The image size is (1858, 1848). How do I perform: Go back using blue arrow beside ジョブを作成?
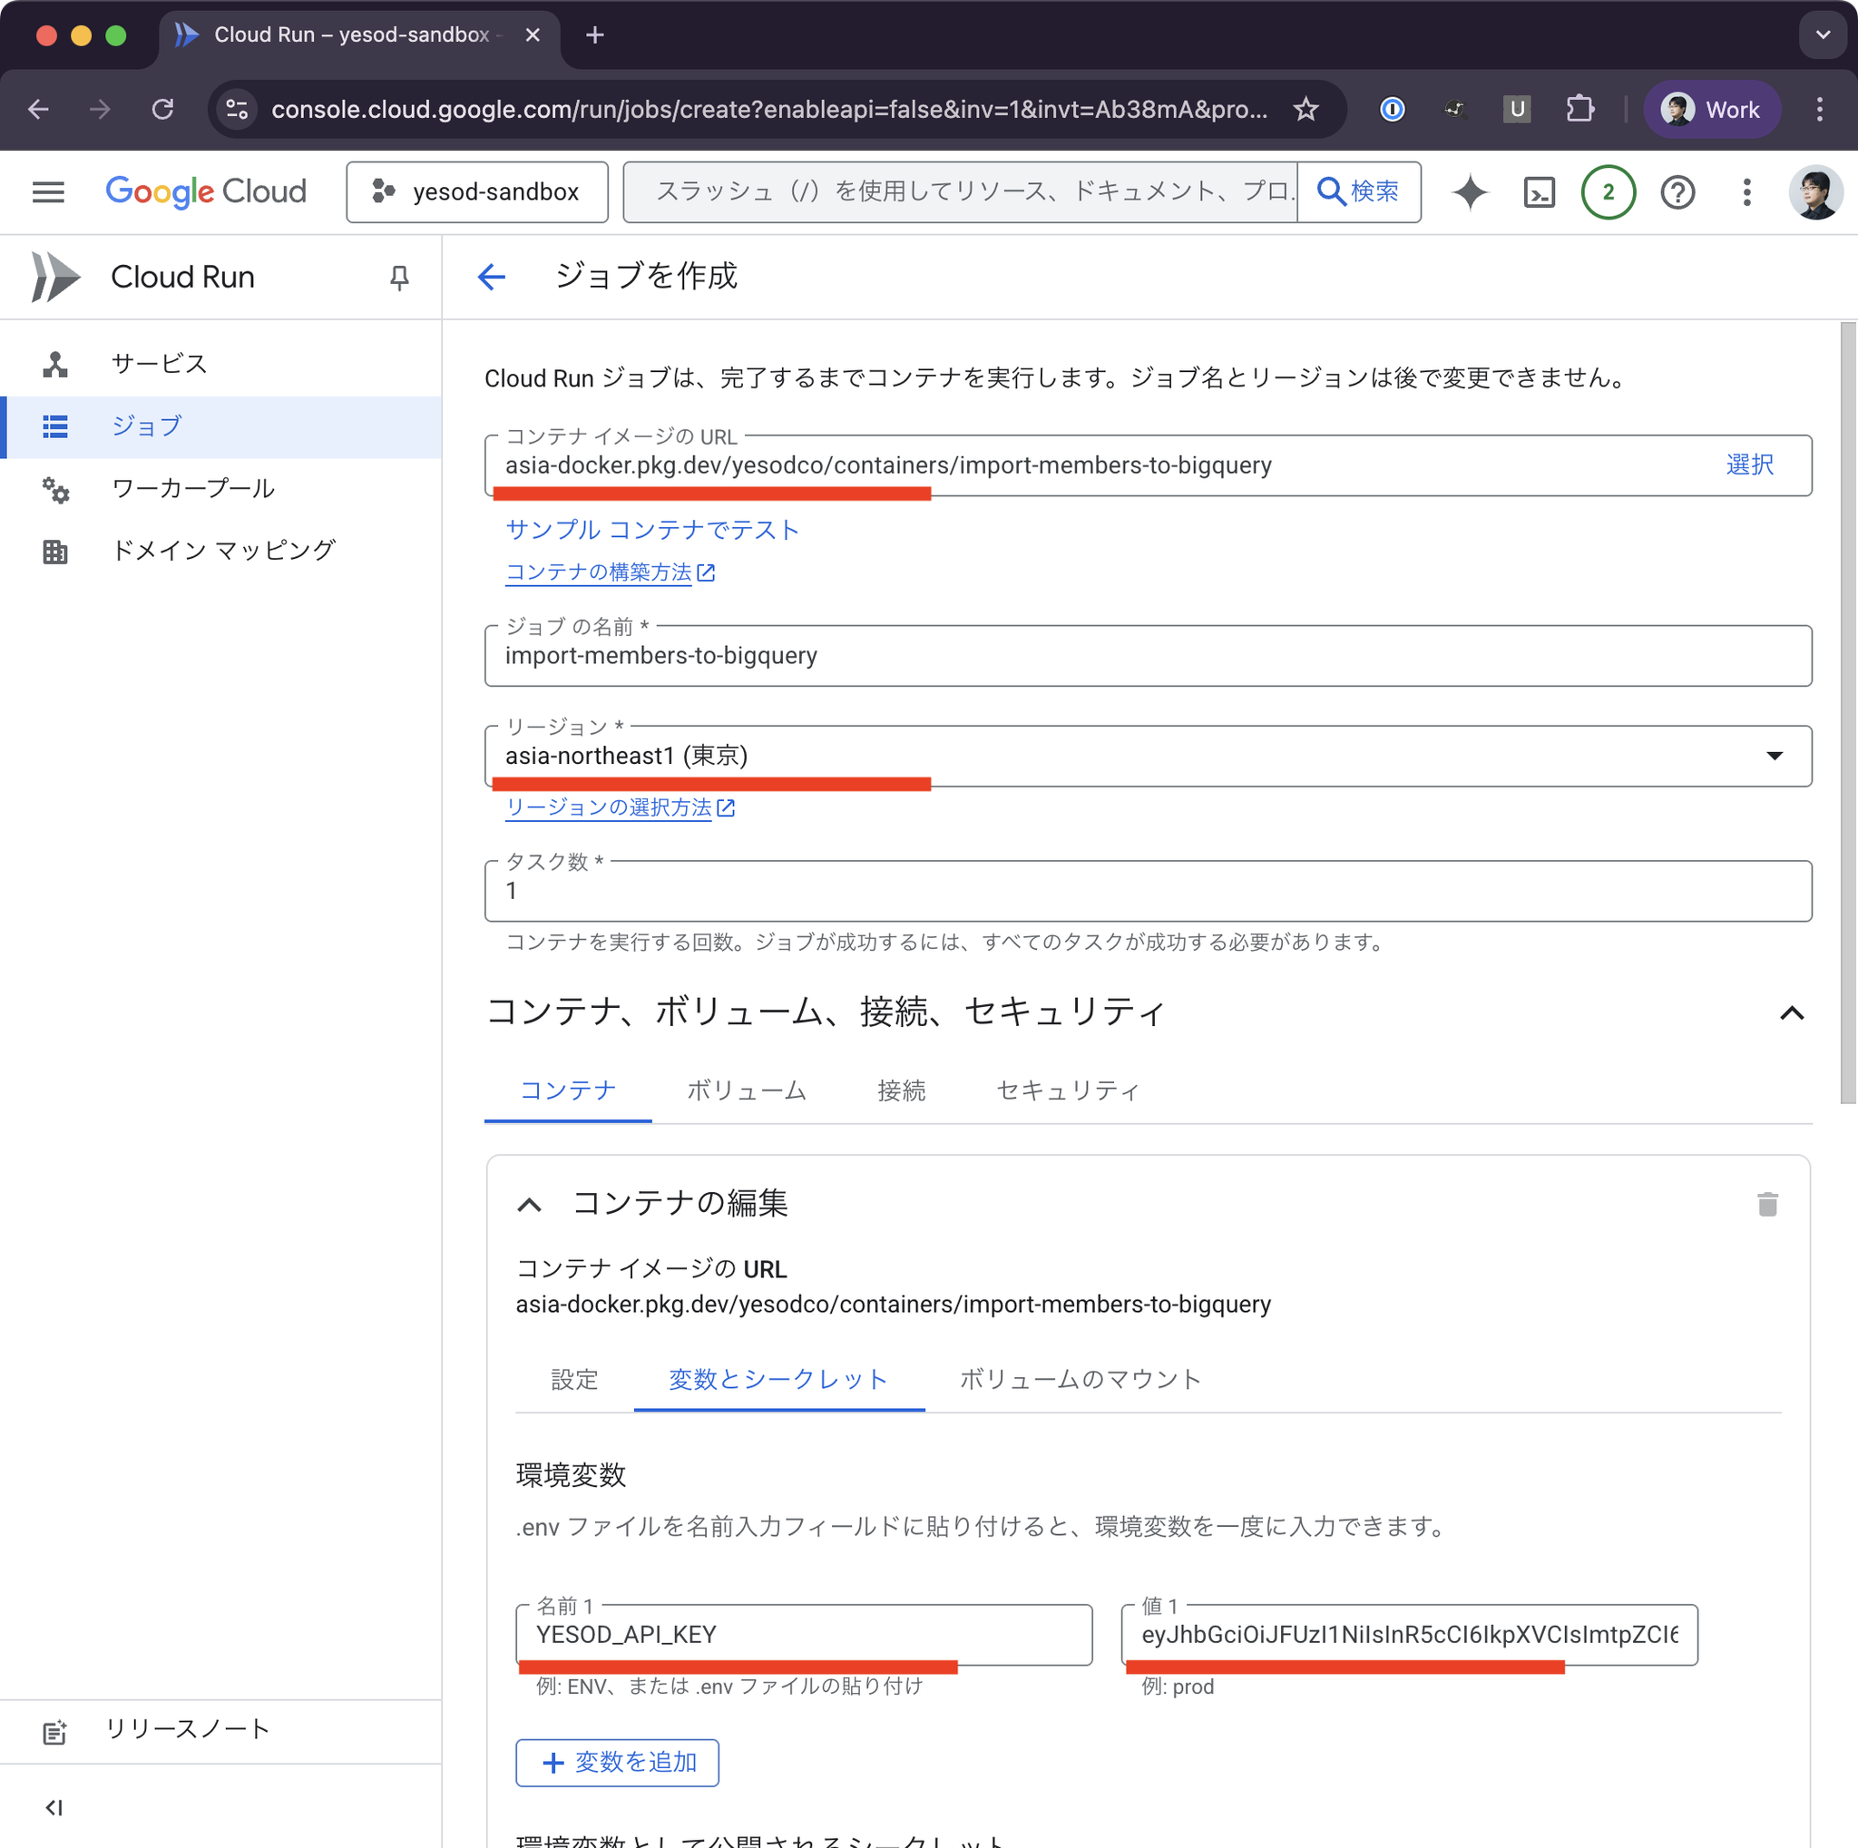pyautogui.click(x=492, y=277)
